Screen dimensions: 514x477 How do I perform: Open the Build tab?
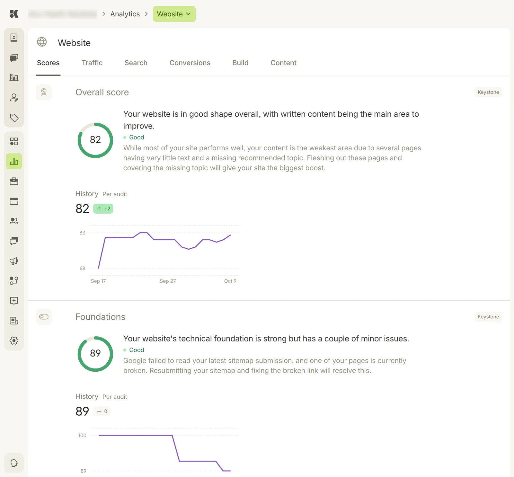pos(240,63)
